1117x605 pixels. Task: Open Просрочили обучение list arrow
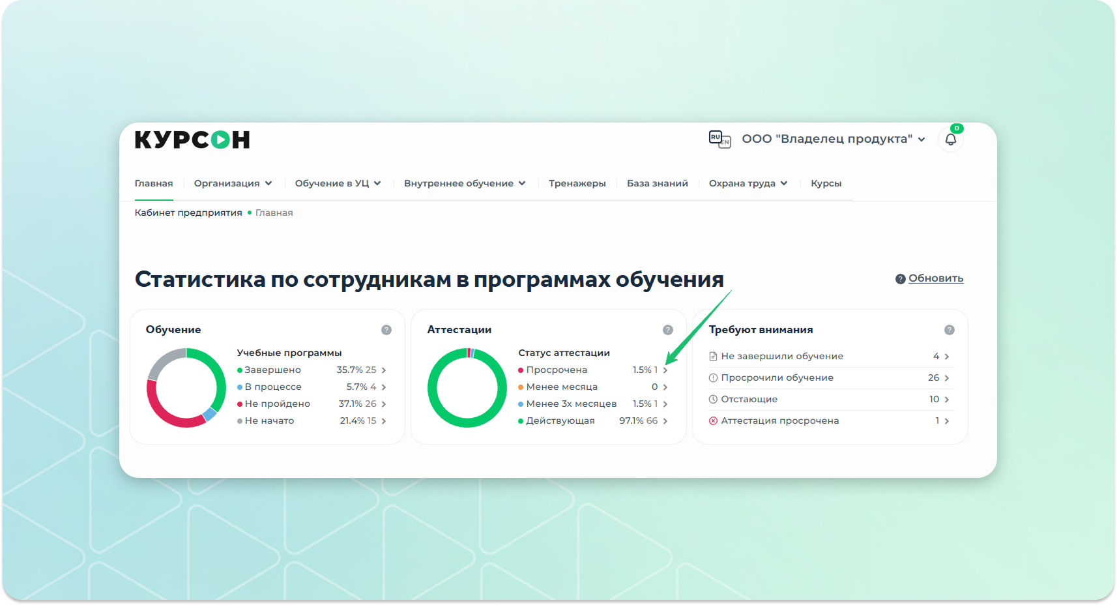[947, 378]
